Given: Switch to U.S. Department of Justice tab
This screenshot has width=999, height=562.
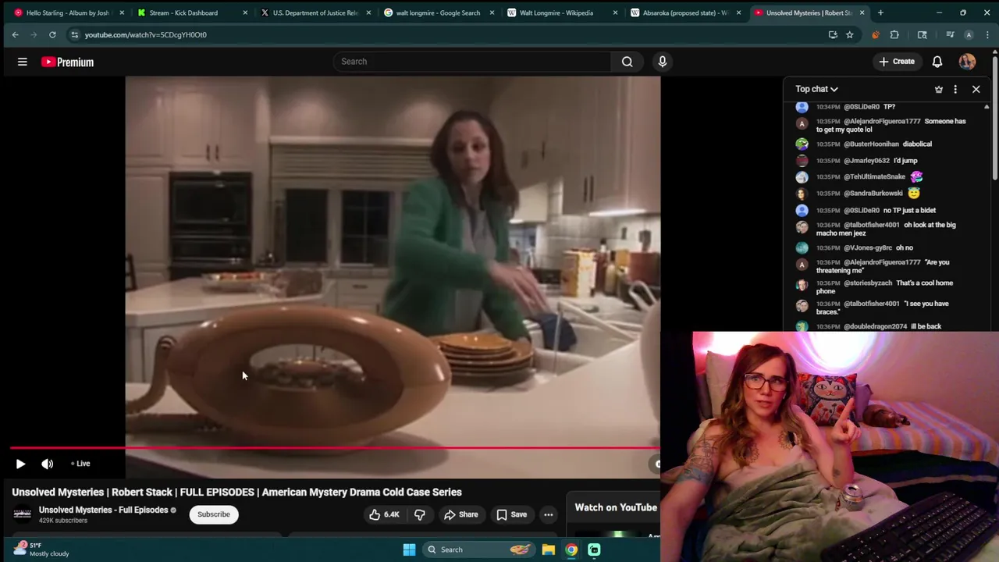Looking at the screenshot, I should coord(315,12).
